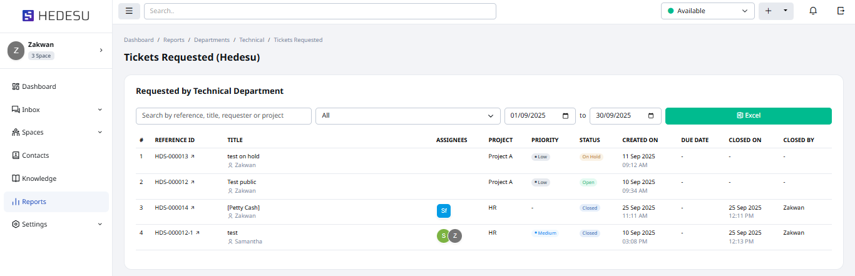Click Departments breadcrumb link

coord(212,40)
